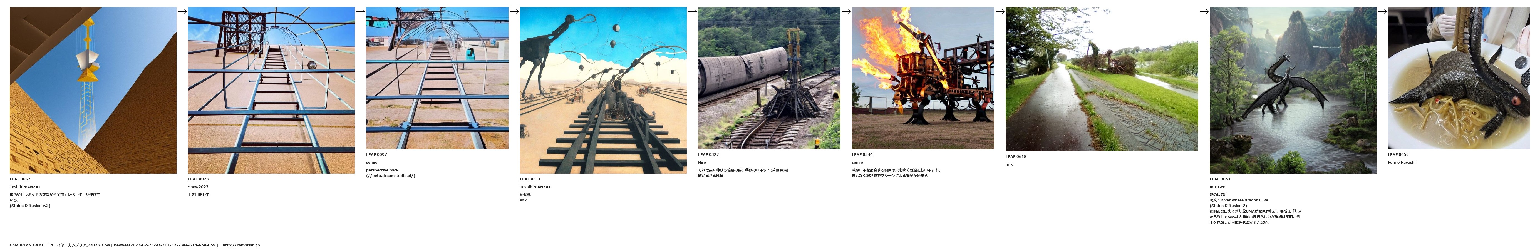
Task: Open the http://cambrian.jp link in the footer
Action: pyautogui.click(x=241, y=245)
